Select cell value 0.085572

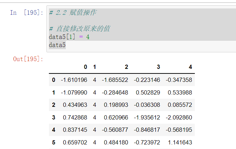point(180,105)
